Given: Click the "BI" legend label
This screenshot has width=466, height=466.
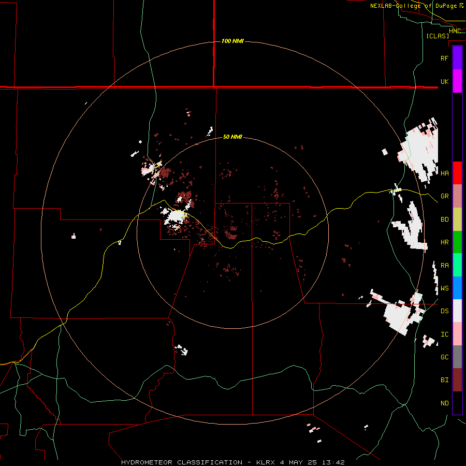Looking at the screenshot, I should tap(444, 380).
